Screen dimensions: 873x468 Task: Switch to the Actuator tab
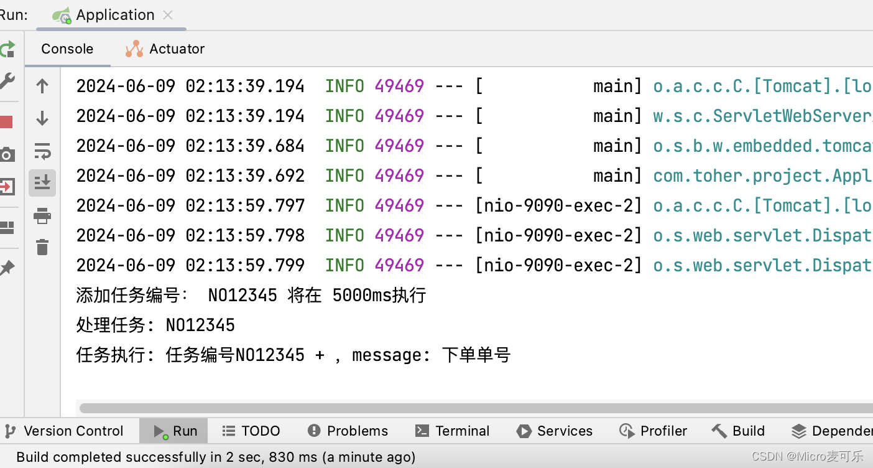(x=165, y=49)
